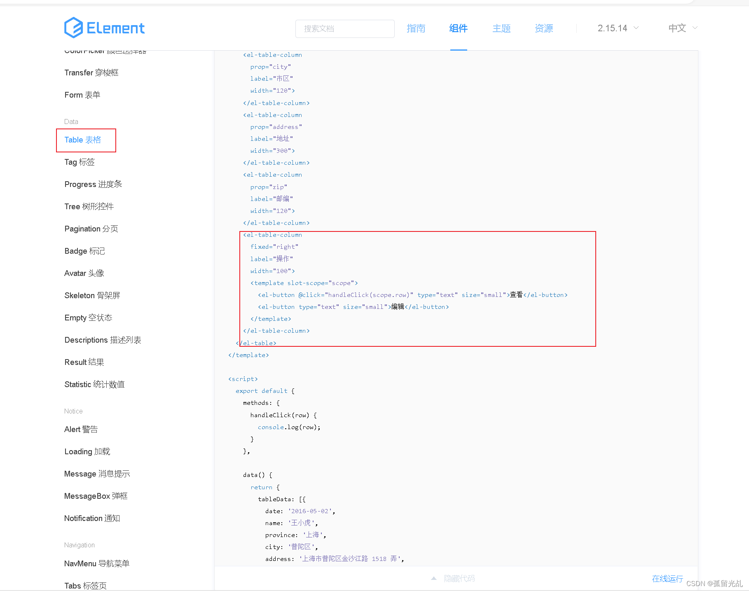Click the console.log(row); code line

click(289, 427)
